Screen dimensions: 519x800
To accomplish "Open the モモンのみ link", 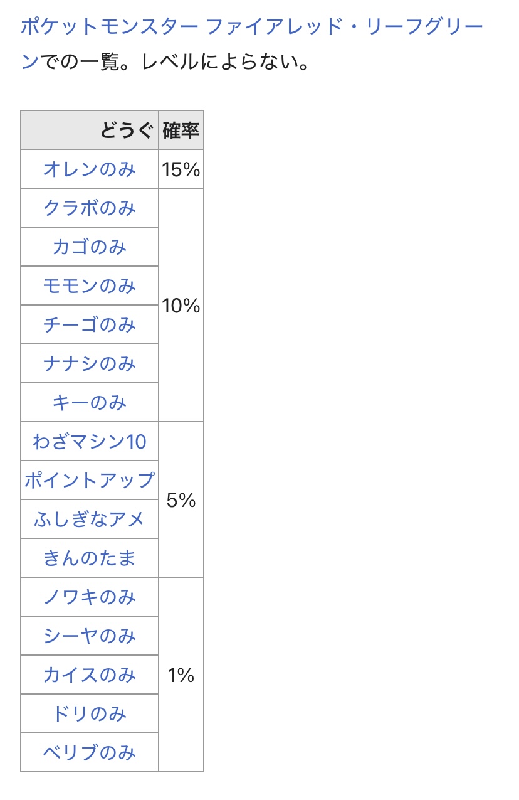I will (90, 286).
